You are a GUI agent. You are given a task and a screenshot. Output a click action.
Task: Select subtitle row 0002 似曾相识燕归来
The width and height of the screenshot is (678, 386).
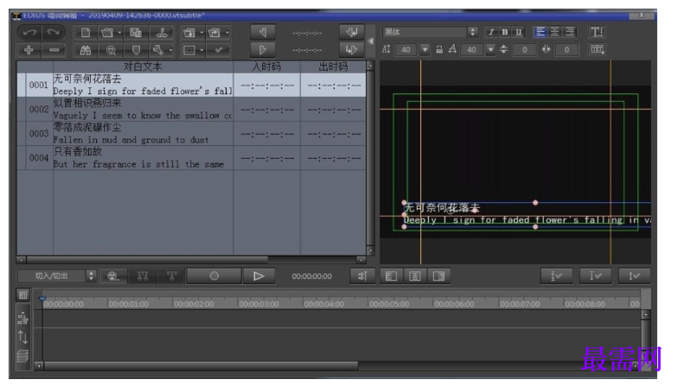click(x=192, y=109)
